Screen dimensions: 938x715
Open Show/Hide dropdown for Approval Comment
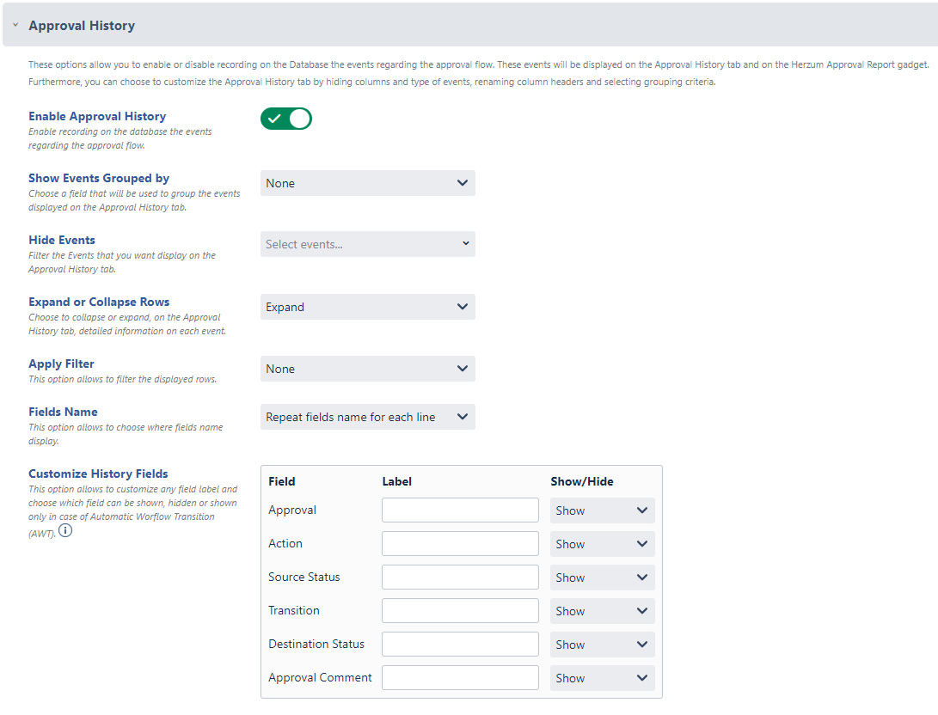pos(602,678)
